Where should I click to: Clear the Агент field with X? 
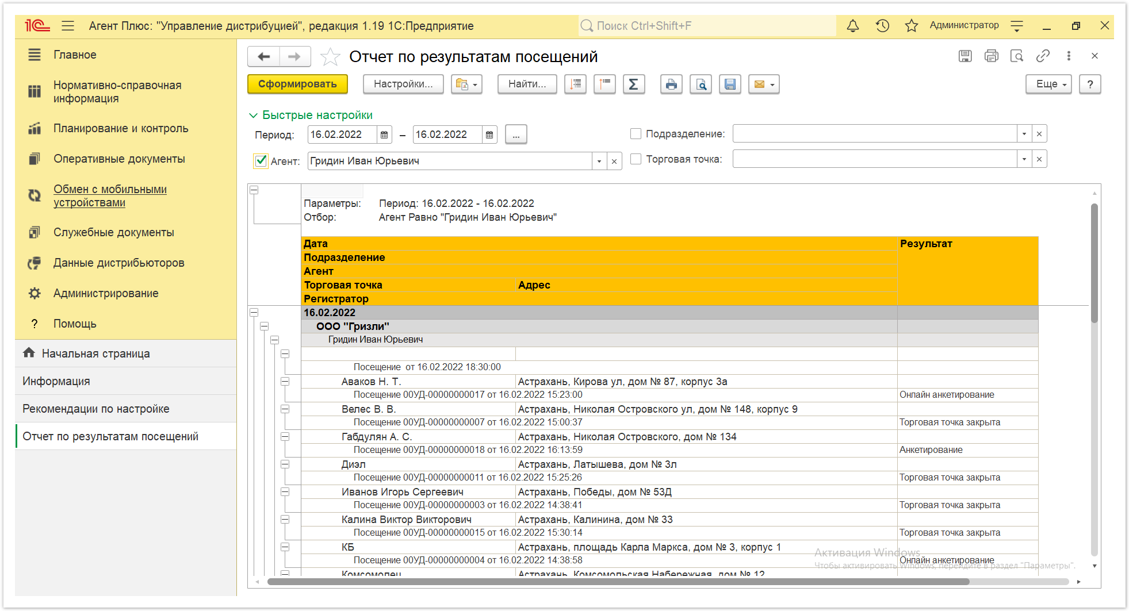(614, 161)
